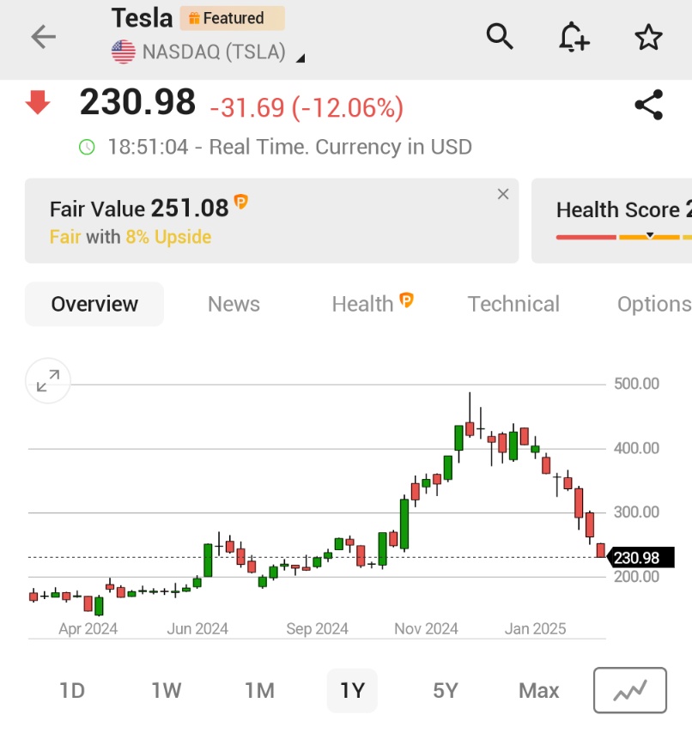Share the Tesla quote
The width and height of the screenshot is (692, 733).
point(649,105)
